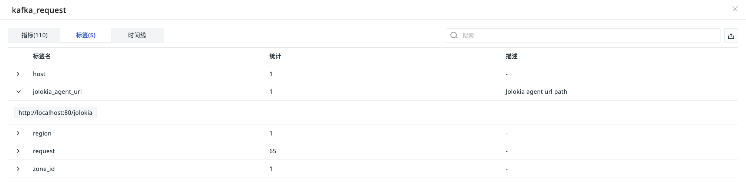Collapse the jolokia_agent_url row
The width and height of the screenshot is (746, 192).
18,92
